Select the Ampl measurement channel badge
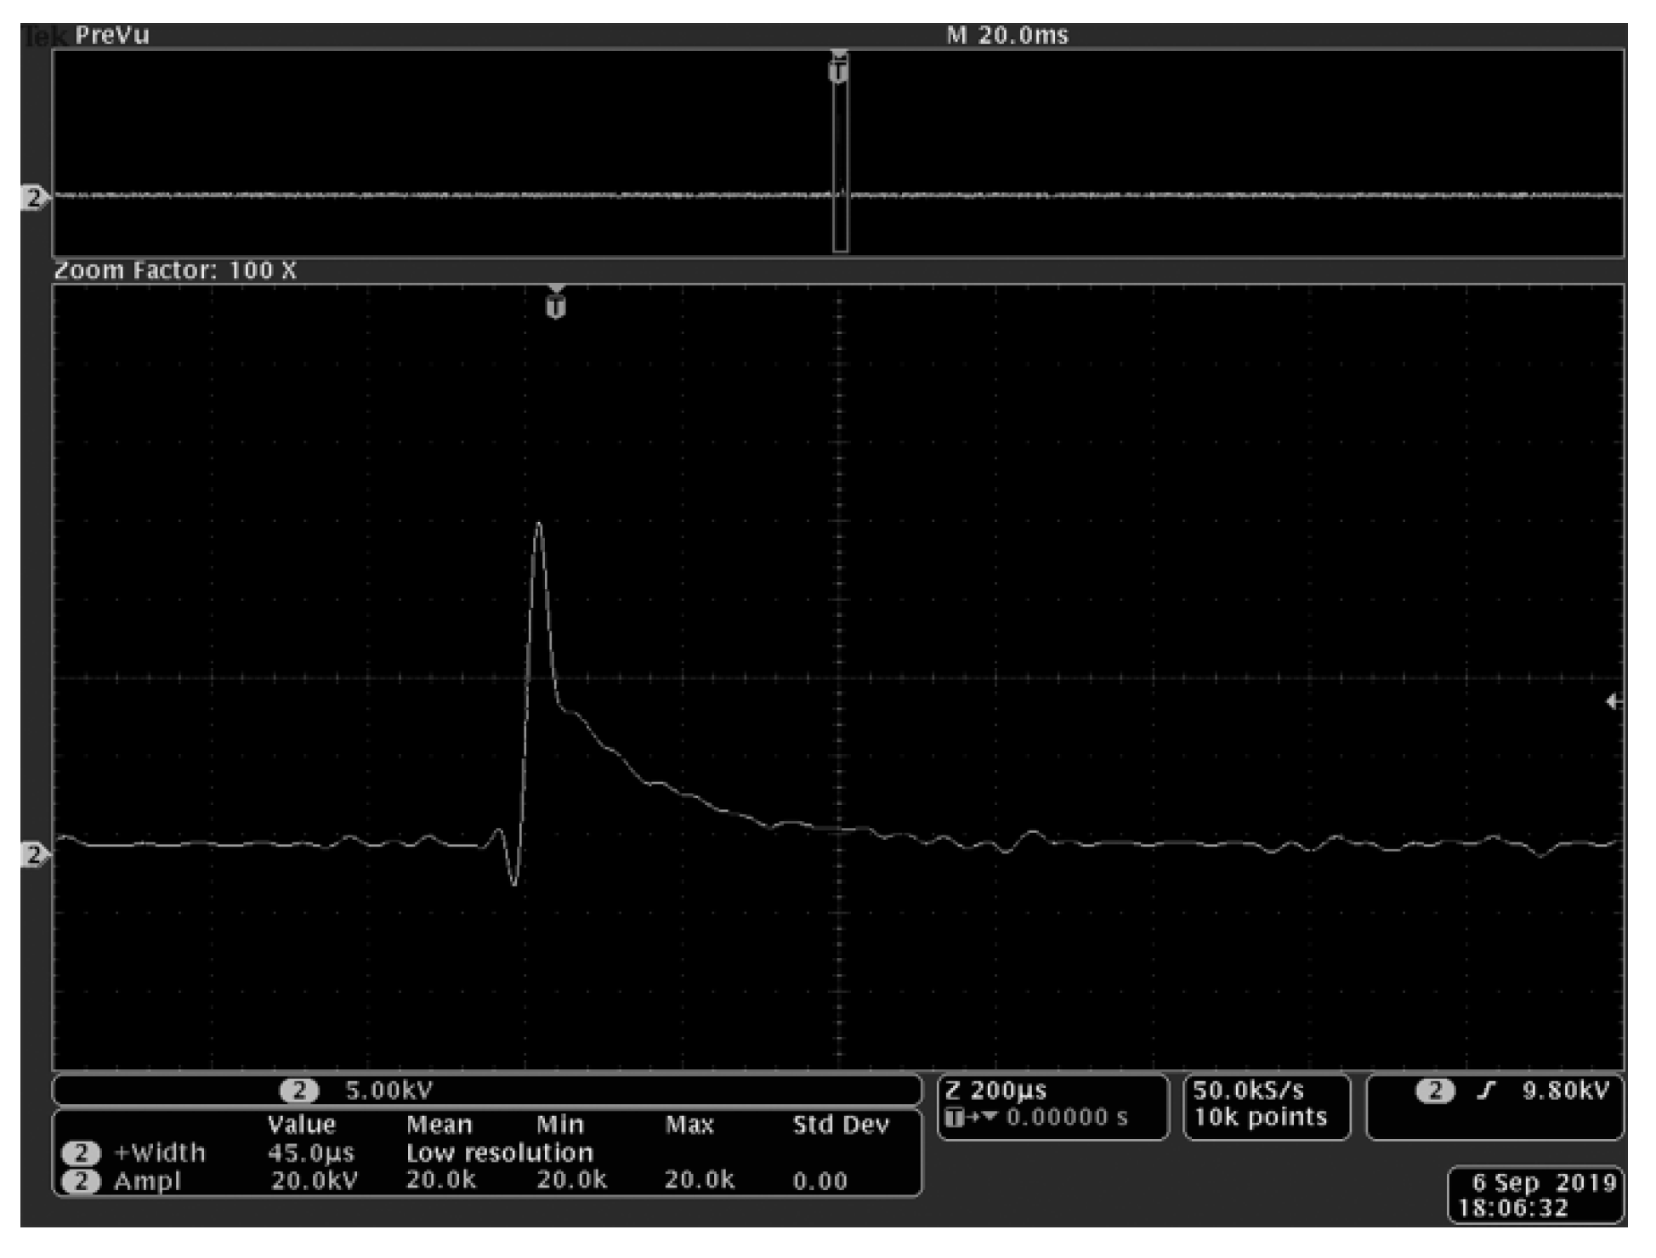Screen dimensions: 1656x1258 click(81, 1181)
